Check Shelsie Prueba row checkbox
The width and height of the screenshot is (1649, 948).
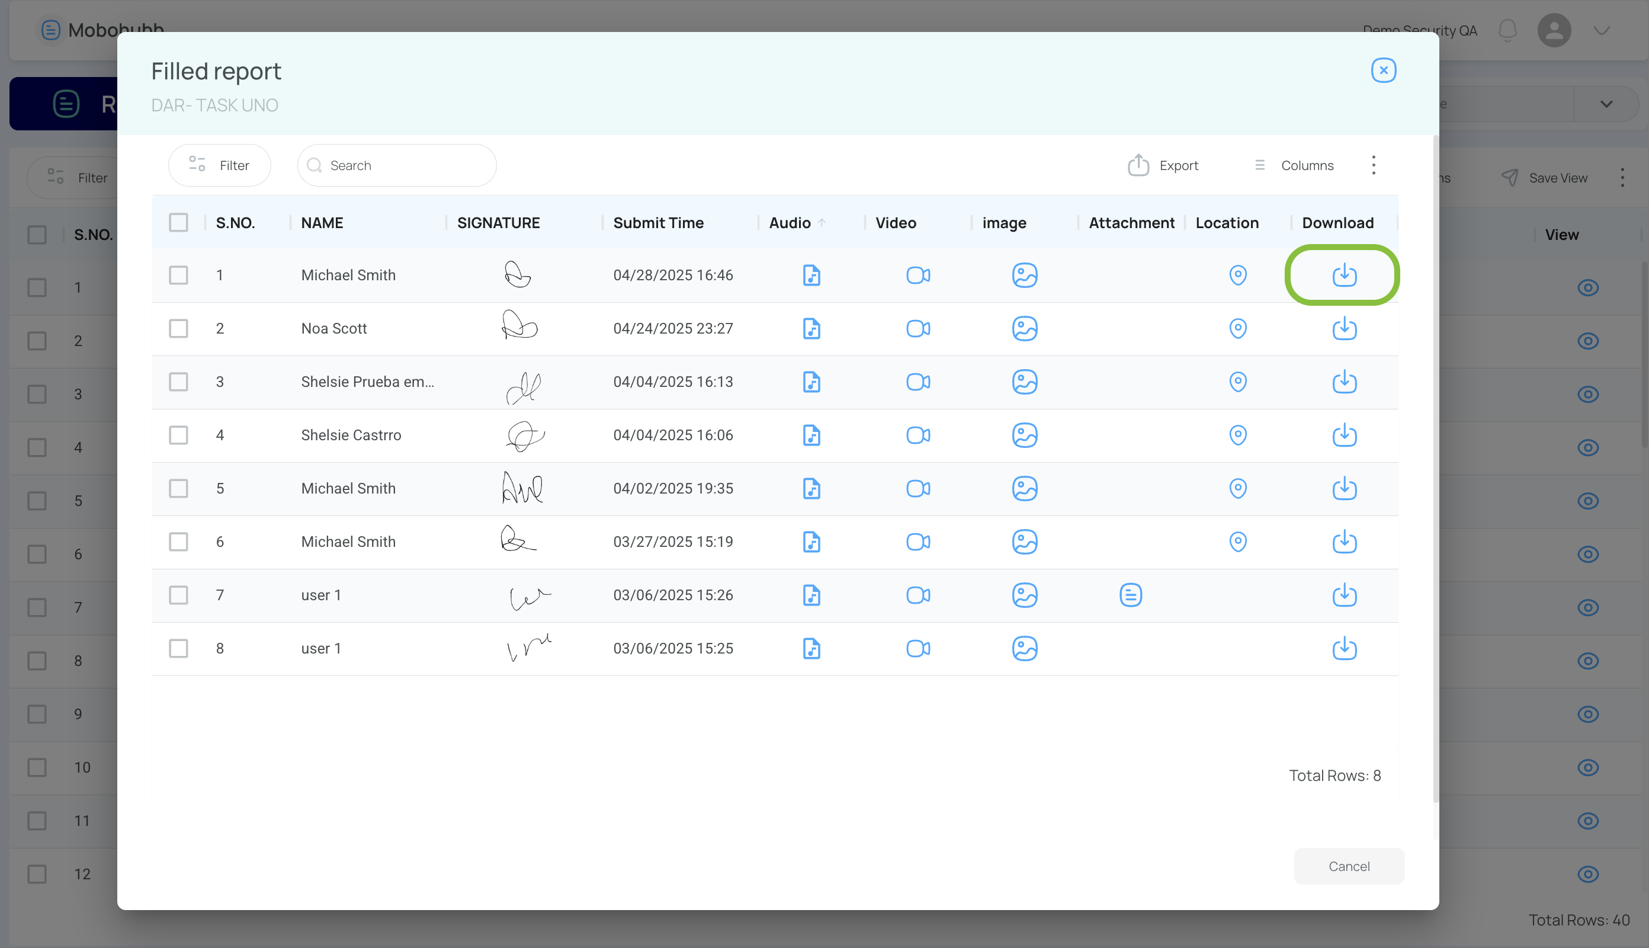click(178, 382)
